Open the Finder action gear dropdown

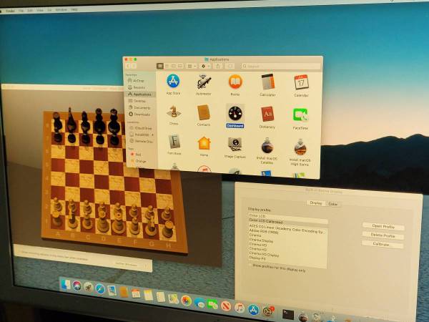206,66
